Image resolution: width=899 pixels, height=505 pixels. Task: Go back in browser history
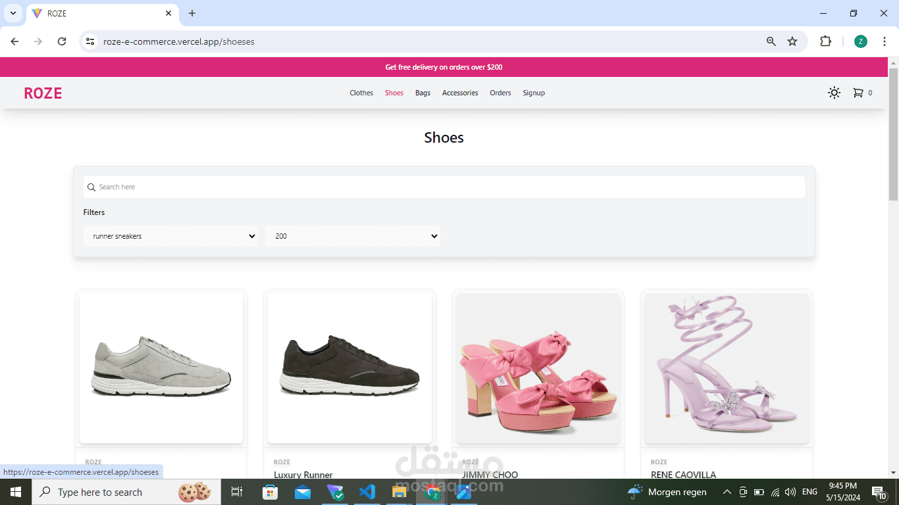[14, 41]
